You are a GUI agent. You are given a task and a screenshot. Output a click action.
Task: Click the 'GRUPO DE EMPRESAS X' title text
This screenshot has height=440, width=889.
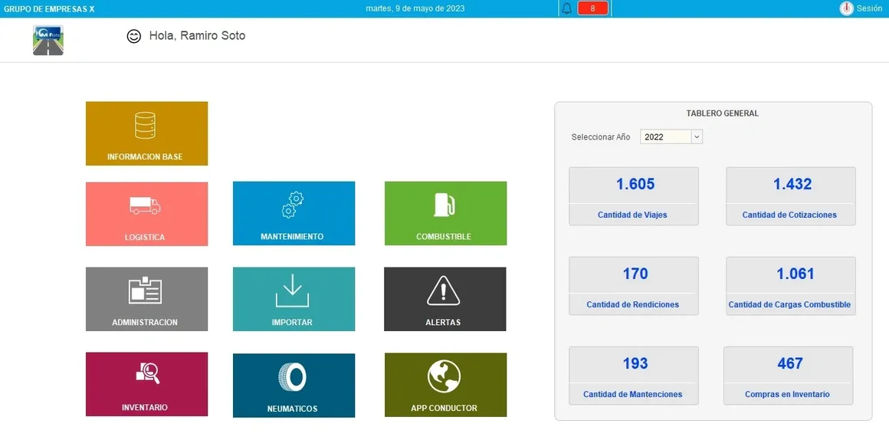49,9
